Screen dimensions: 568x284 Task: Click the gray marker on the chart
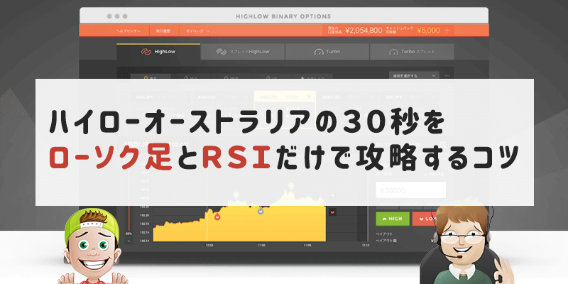point(261,211)
